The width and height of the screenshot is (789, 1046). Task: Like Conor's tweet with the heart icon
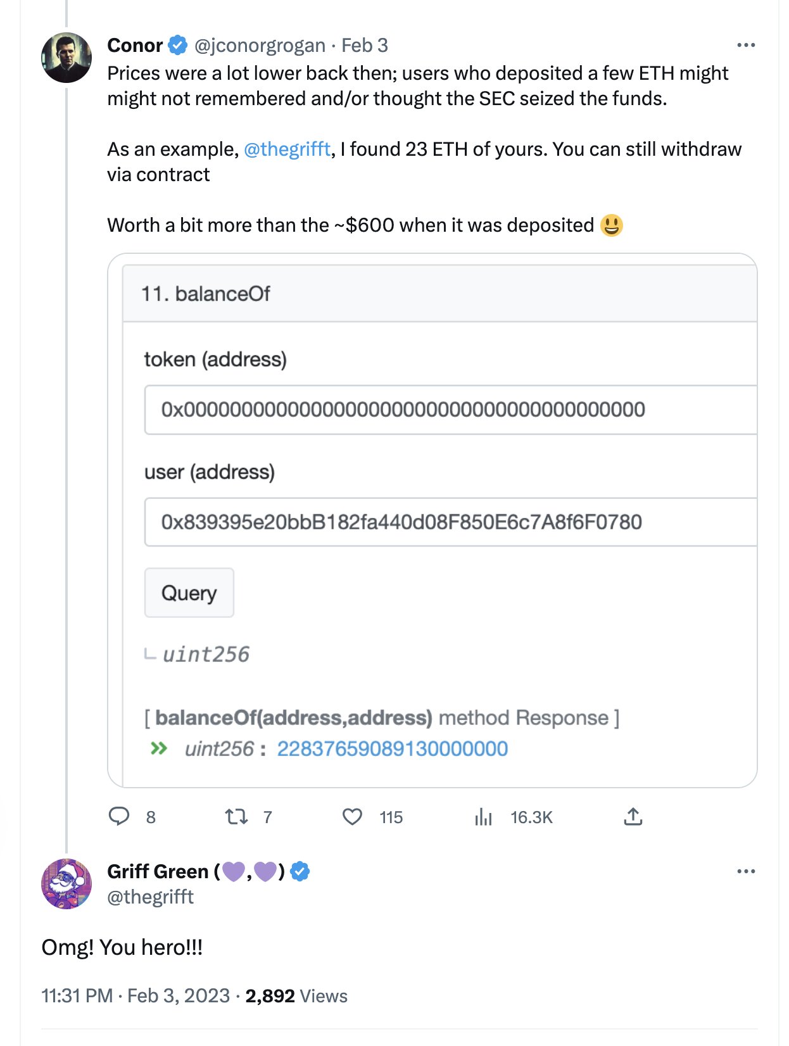(352, 817)
